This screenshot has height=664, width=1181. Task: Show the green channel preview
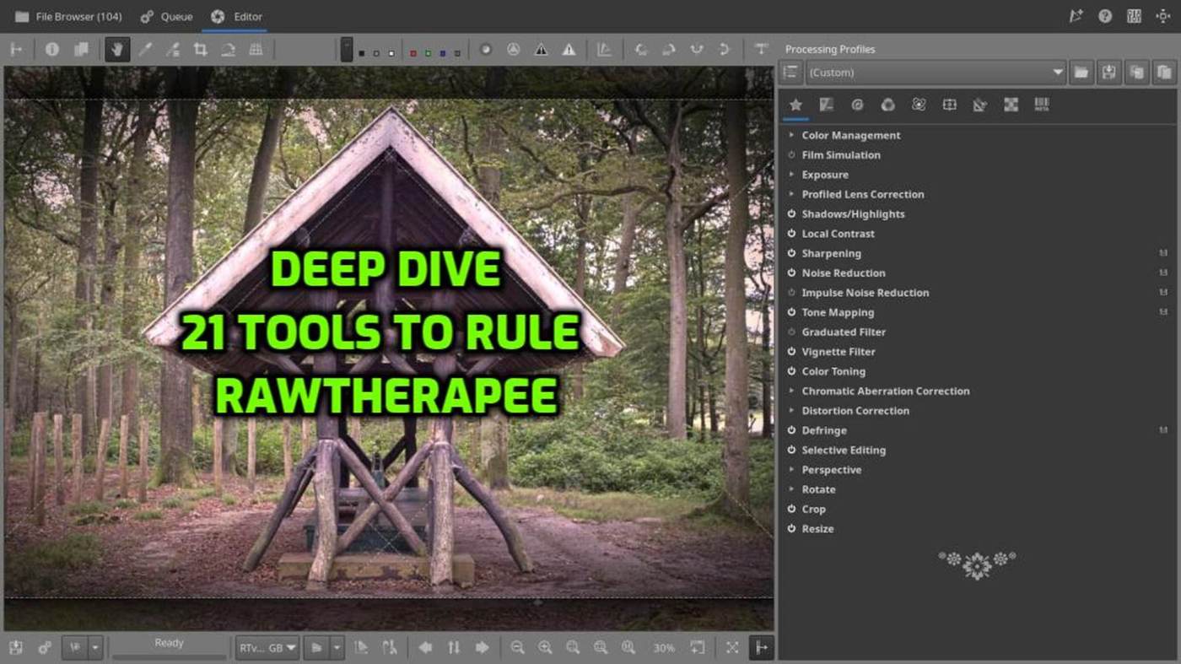(x=428, y=53)
